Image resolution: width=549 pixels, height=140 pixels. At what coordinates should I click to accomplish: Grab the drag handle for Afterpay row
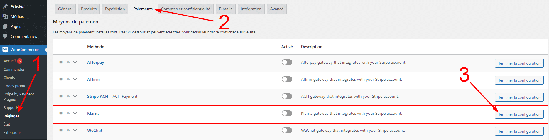tap(61, 62)
